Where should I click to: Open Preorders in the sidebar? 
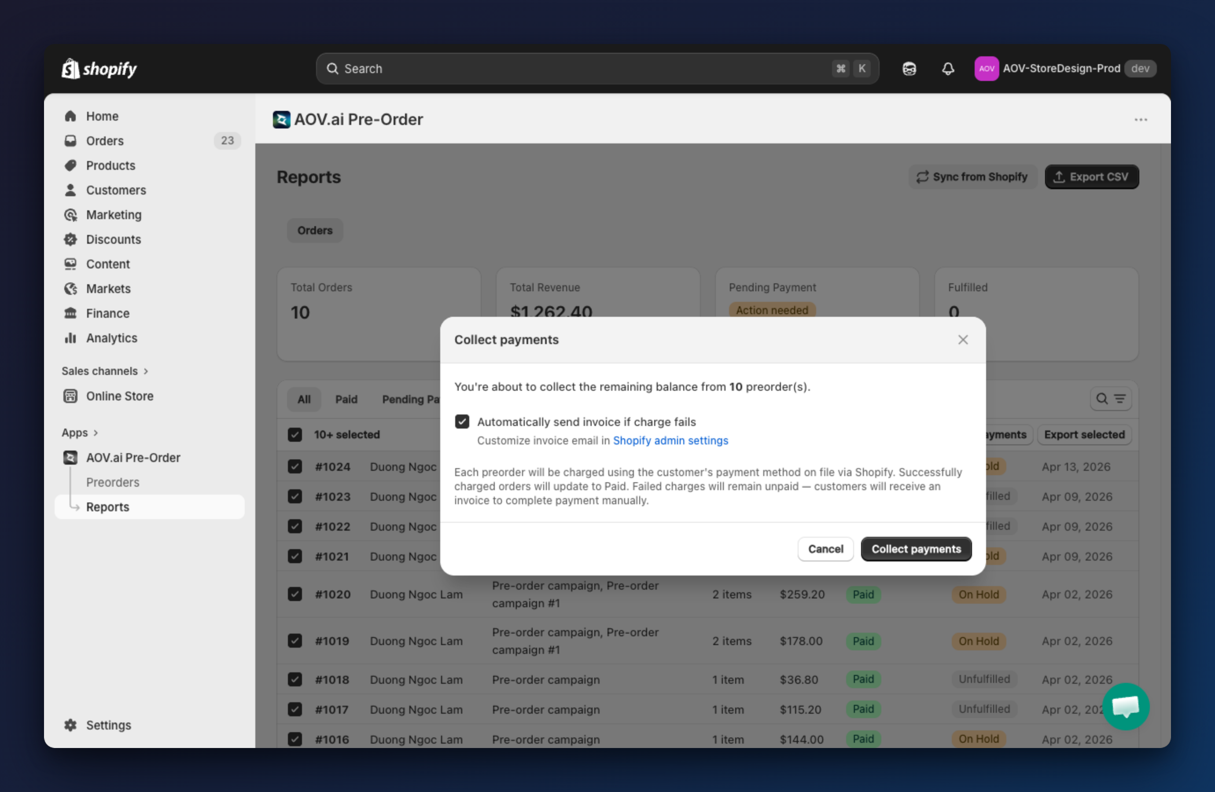click(x=113, y=482)
